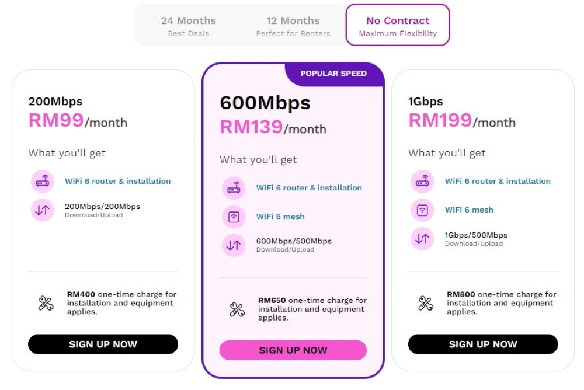The height and width of the screenshot is (390, 584).
Task: Select the 24 Months contract tab
Action: 189,25
